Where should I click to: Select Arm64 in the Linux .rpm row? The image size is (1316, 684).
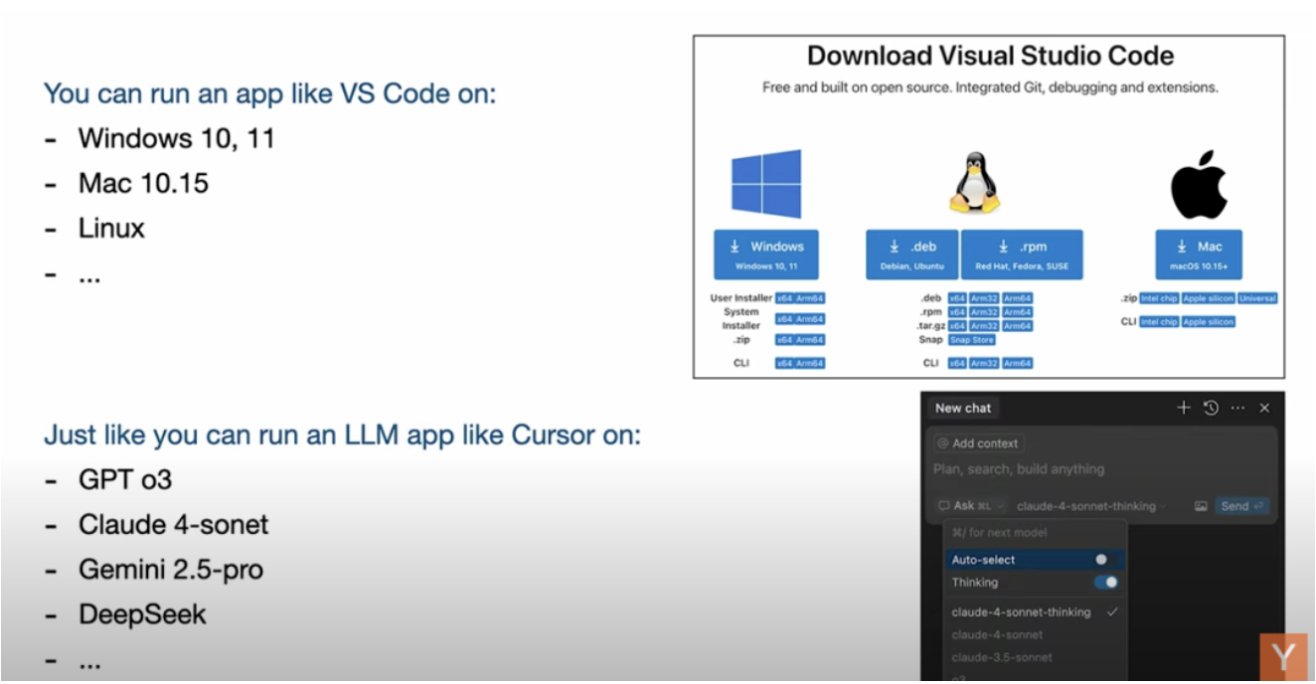tap(1017, 312)
